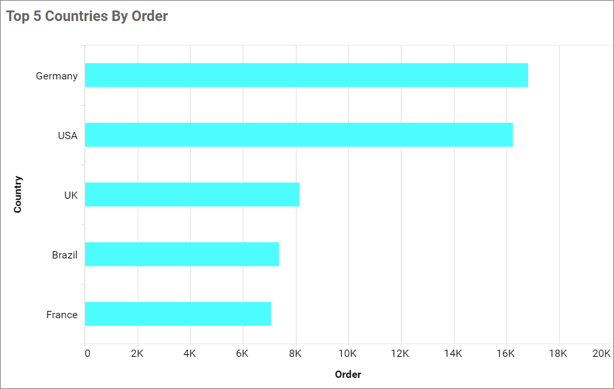
Task: Click the UK axis label
Action: click(x=71, y=195)
